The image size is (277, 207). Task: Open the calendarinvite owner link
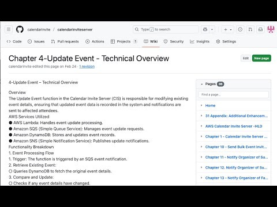click(39, 29)
